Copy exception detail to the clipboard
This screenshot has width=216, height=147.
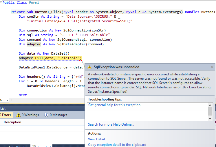click(117, 145)
